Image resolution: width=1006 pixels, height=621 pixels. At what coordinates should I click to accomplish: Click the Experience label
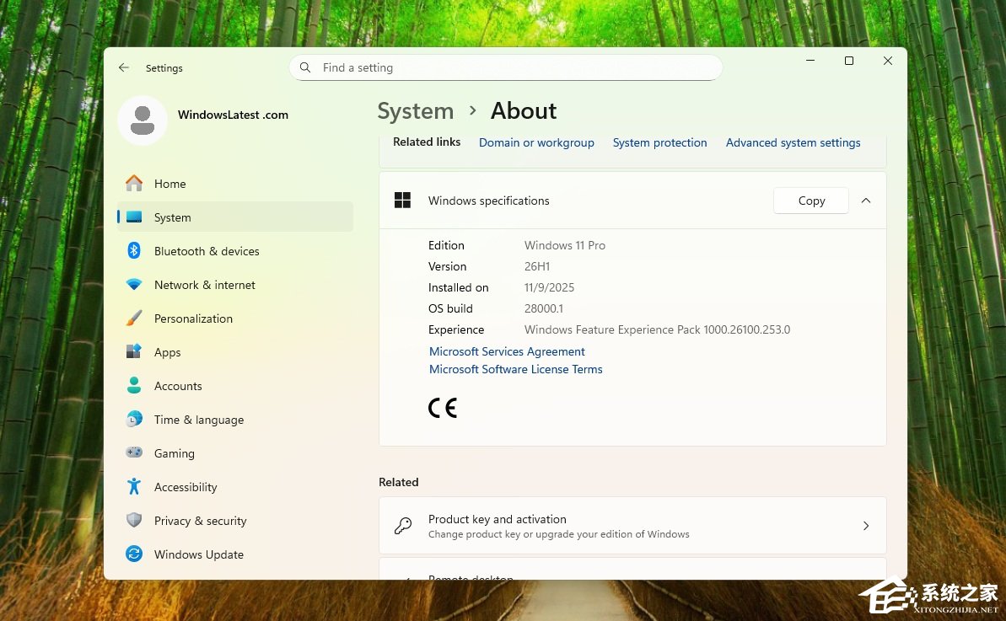456,329
